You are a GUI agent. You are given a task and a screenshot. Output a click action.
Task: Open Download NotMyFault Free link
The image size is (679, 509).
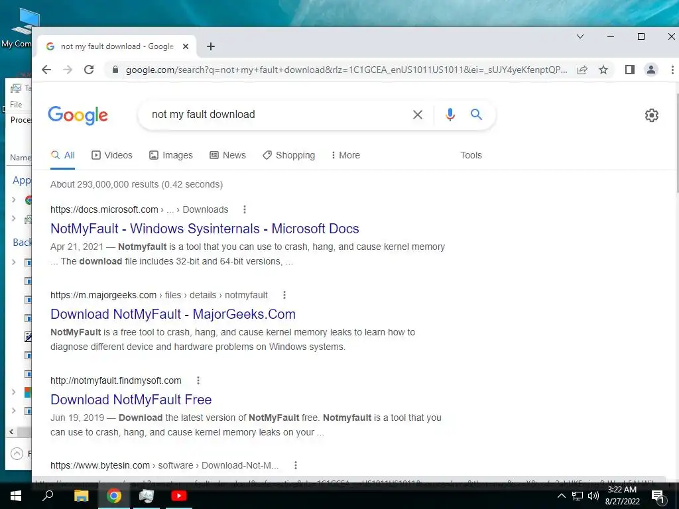tap(131, 400)
